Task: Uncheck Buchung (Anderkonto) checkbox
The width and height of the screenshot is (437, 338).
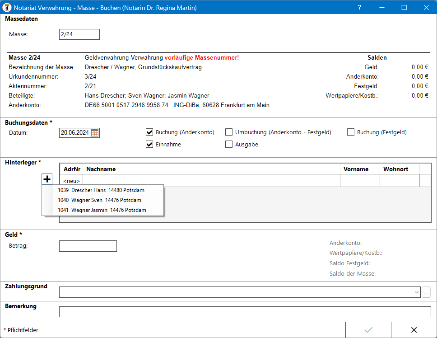Action: click(x=150, y=132)
